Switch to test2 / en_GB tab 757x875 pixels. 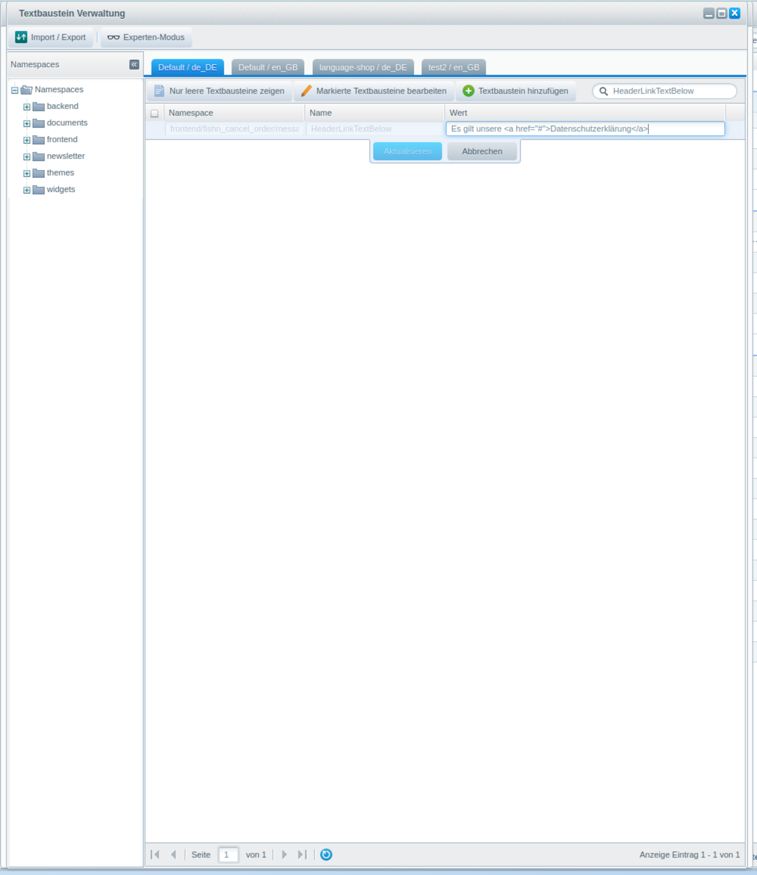pyautogui.click(x=453, y=68)
